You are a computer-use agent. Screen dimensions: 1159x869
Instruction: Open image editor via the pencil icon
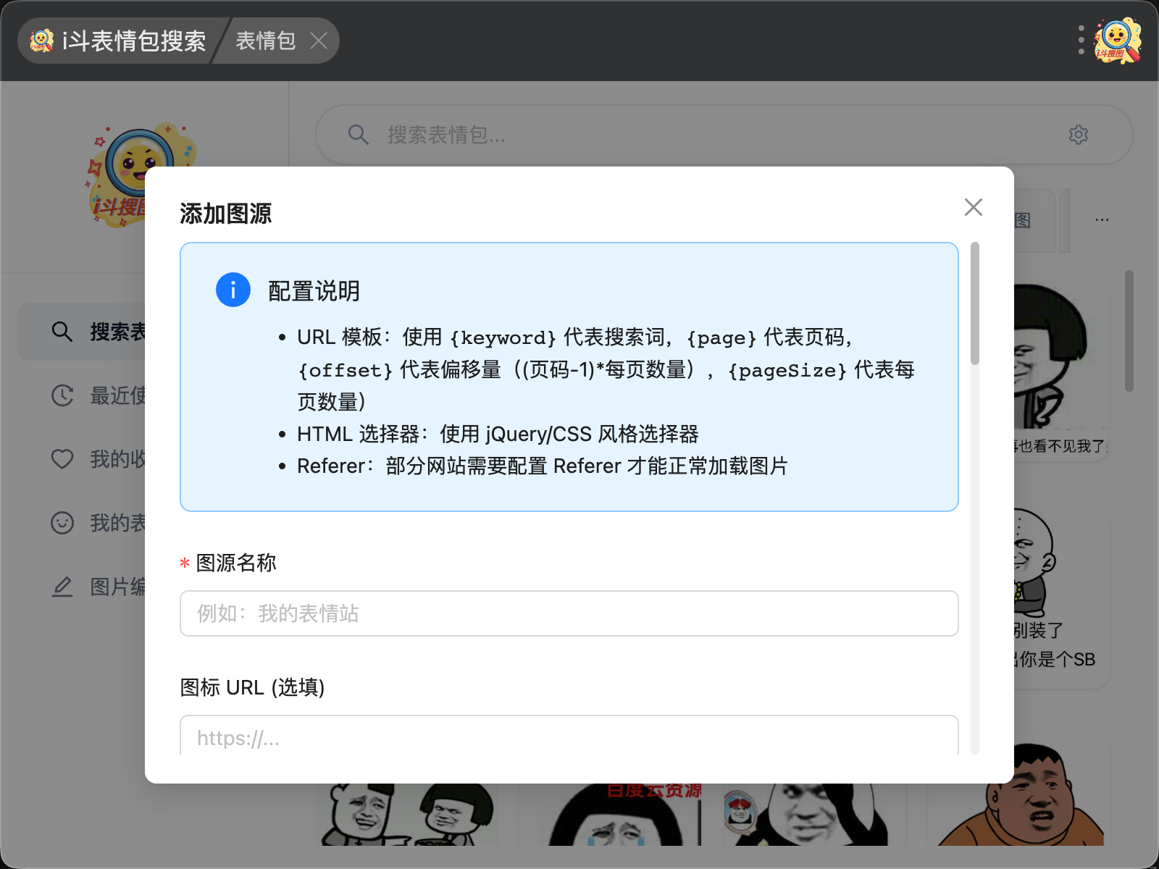click(62, 587)
